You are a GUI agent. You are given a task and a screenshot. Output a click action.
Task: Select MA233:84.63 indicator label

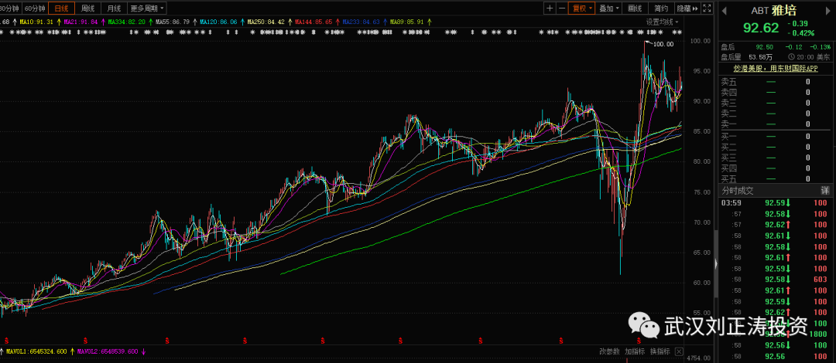361,22
